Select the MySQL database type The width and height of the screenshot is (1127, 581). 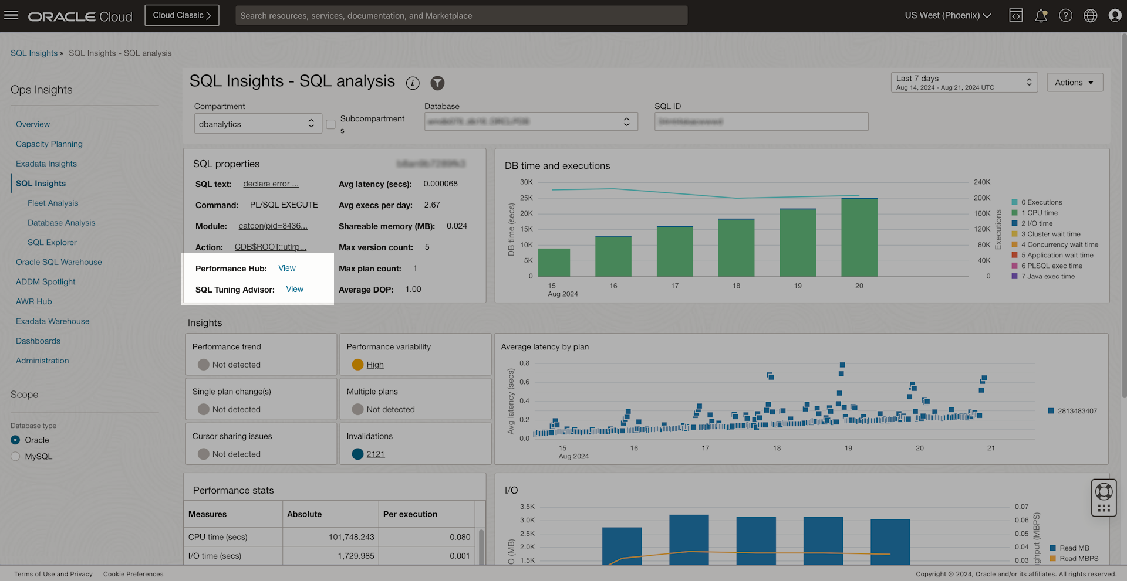click(x=15, y=457)
